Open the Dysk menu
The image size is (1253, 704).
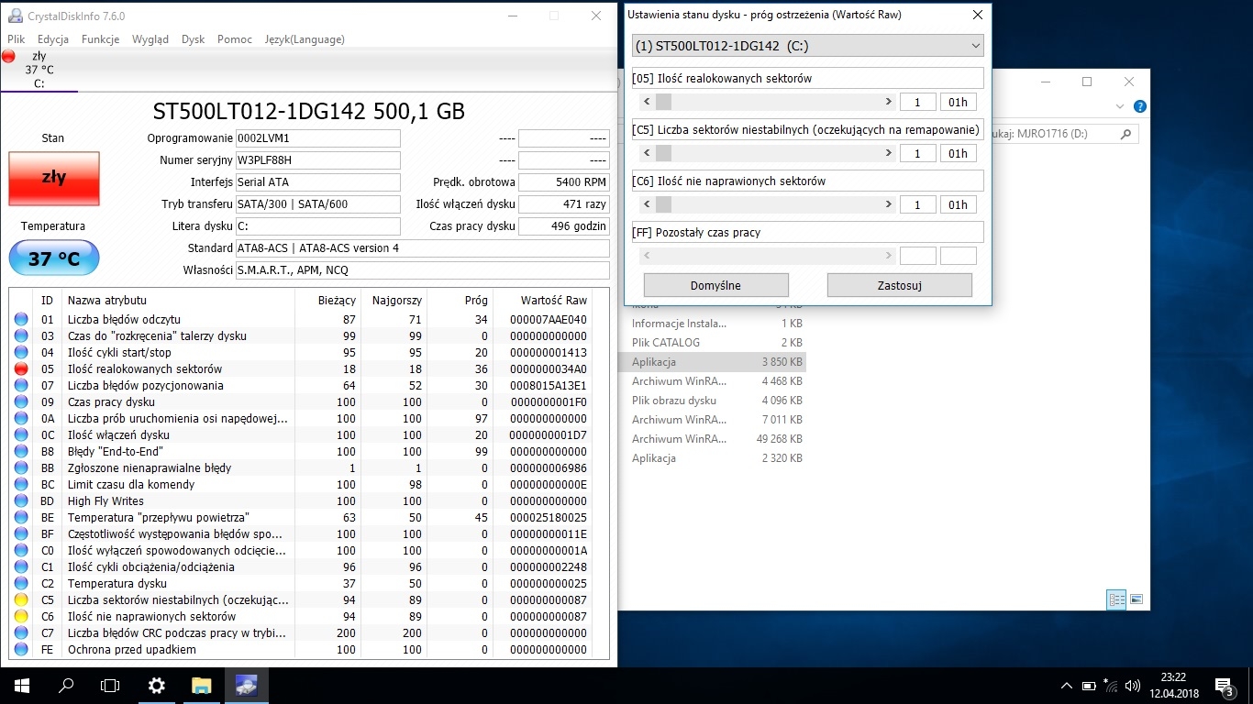(x=194, y=39)
